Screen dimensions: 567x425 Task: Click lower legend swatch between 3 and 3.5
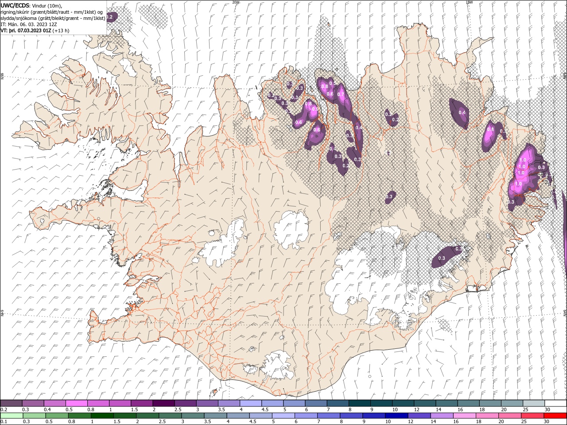point(193,416)
